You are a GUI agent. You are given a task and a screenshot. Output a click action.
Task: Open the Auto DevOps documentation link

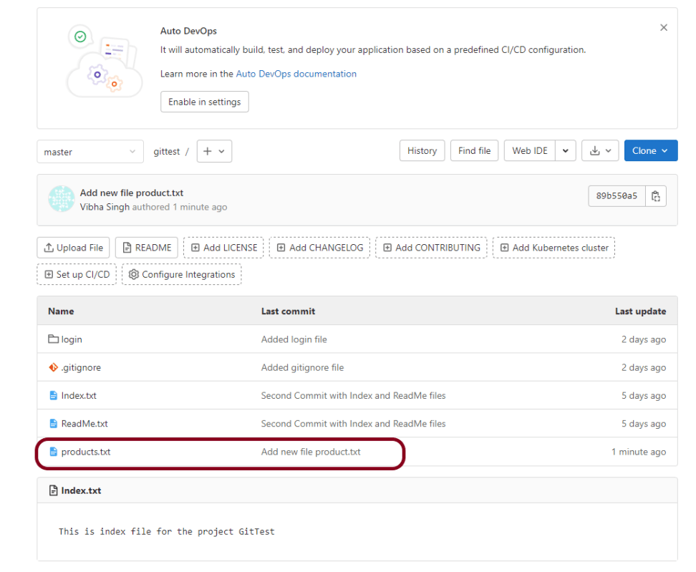coord(296,74)
